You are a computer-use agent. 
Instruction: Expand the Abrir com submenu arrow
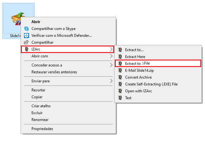(111, 56)
